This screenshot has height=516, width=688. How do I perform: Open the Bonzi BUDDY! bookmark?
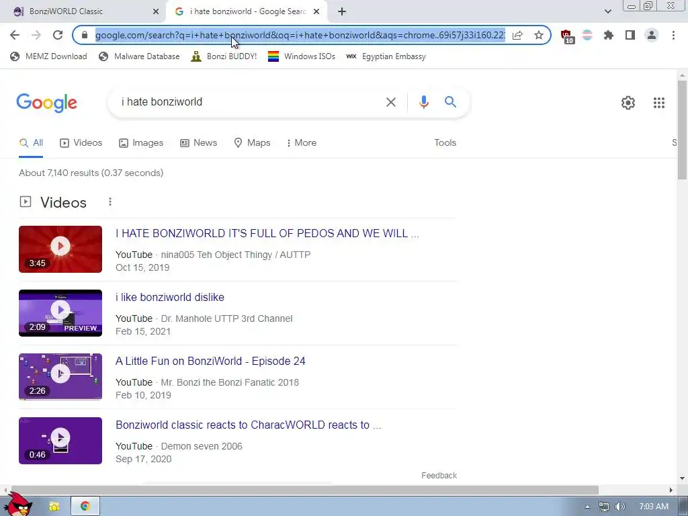pos(224,56)
